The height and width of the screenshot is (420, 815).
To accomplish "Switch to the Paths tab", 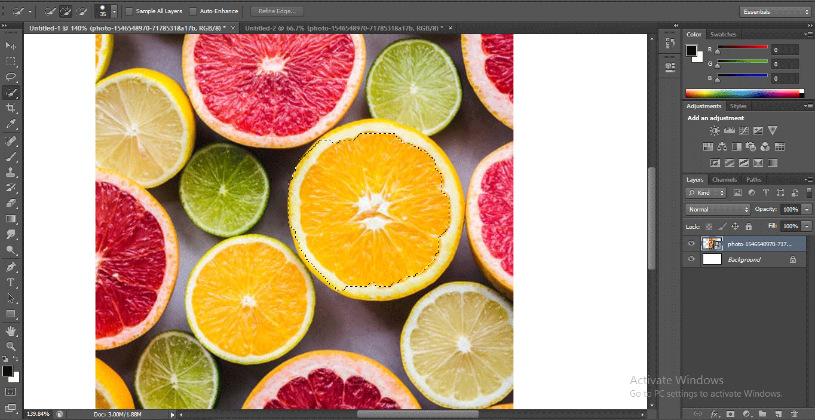I will point(754,180).
